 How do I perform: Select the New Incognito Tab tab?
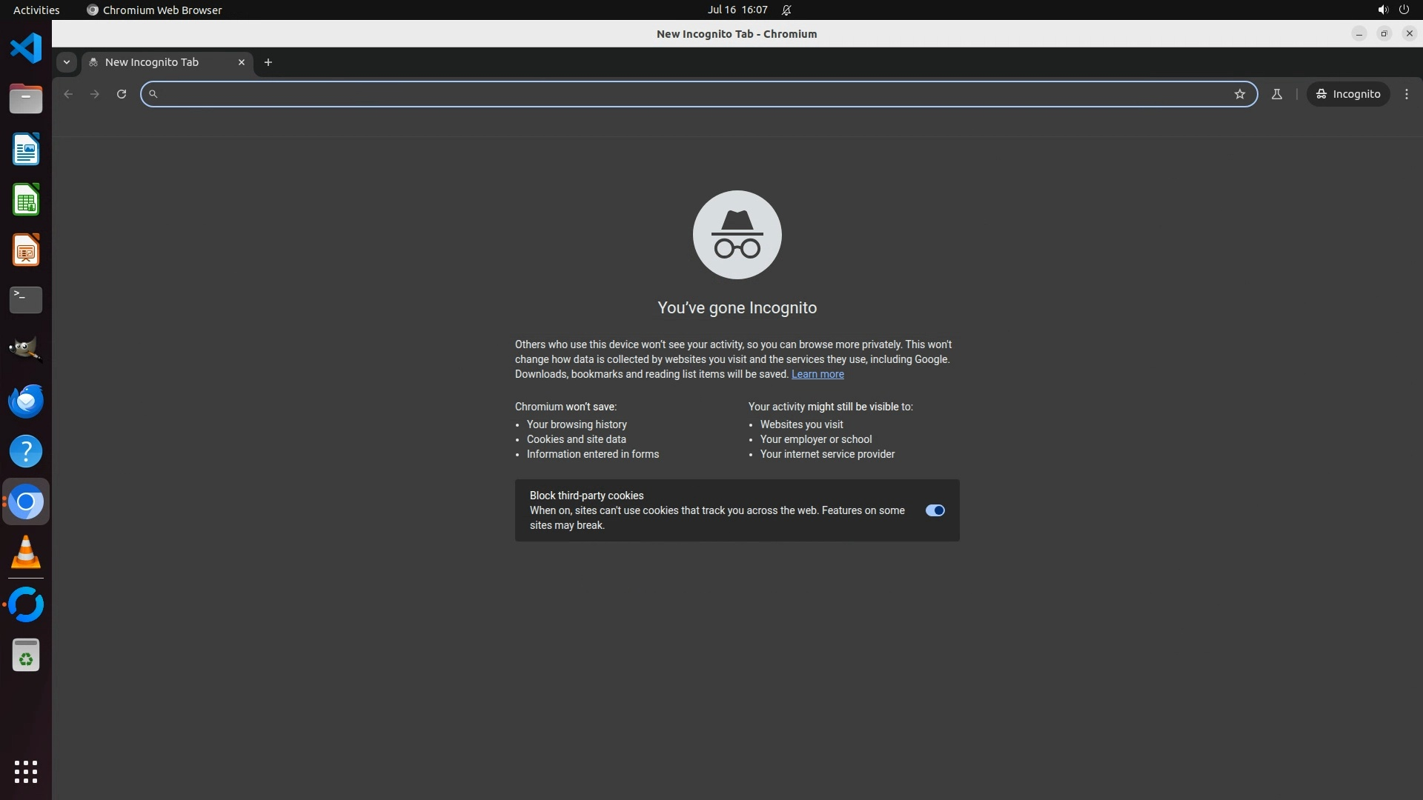[x=152, y=62]
